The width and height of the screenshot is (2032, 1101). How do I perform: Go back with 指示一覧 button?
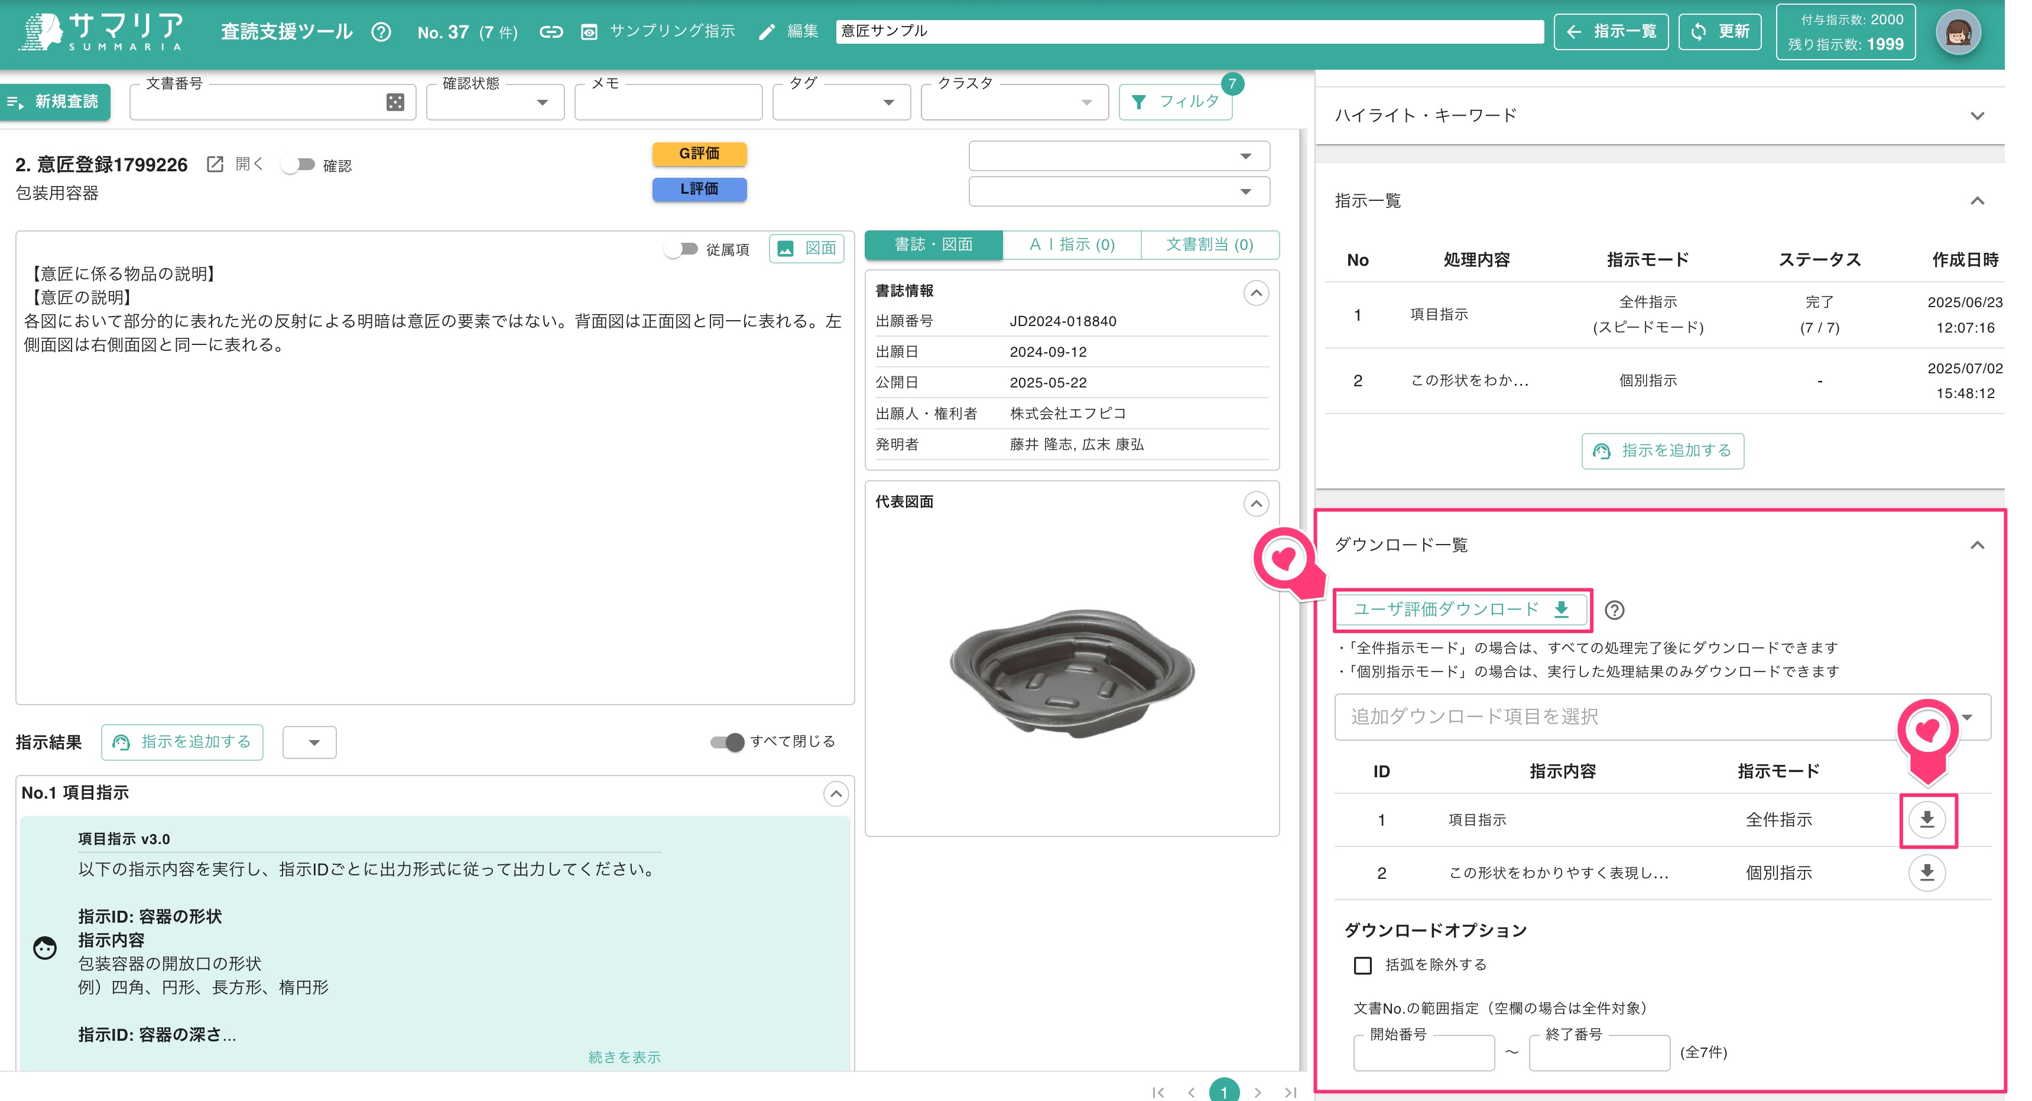point(1611,31)
